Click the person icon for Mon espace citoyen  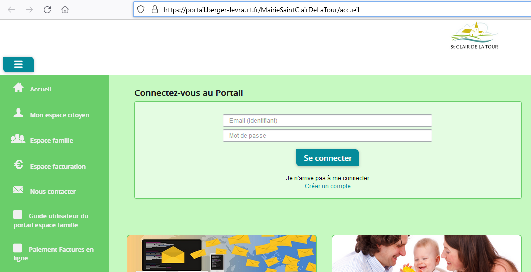click(x=18, y=113)
